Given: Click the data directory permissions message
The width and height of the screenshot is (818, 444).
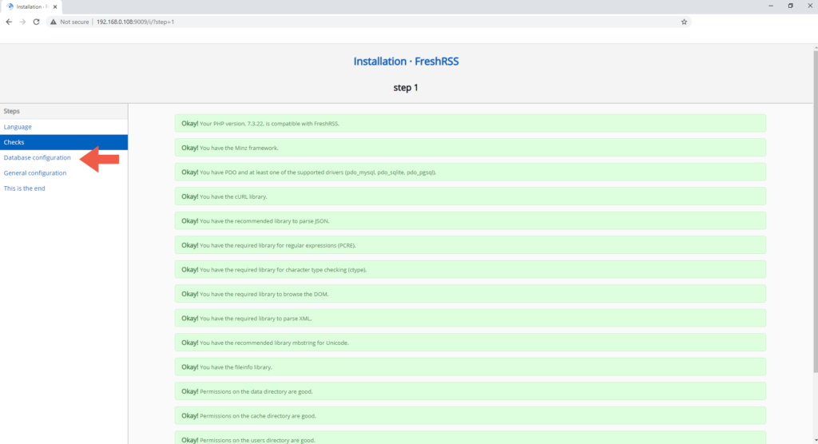Looking at the screenshot, I should pyautogui.click(x=470, y=391).
